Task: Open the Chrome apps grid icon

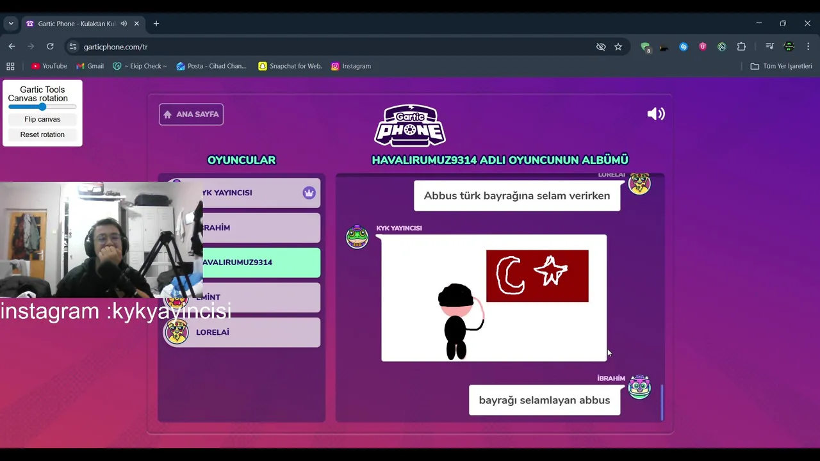Action: (10, 66)
